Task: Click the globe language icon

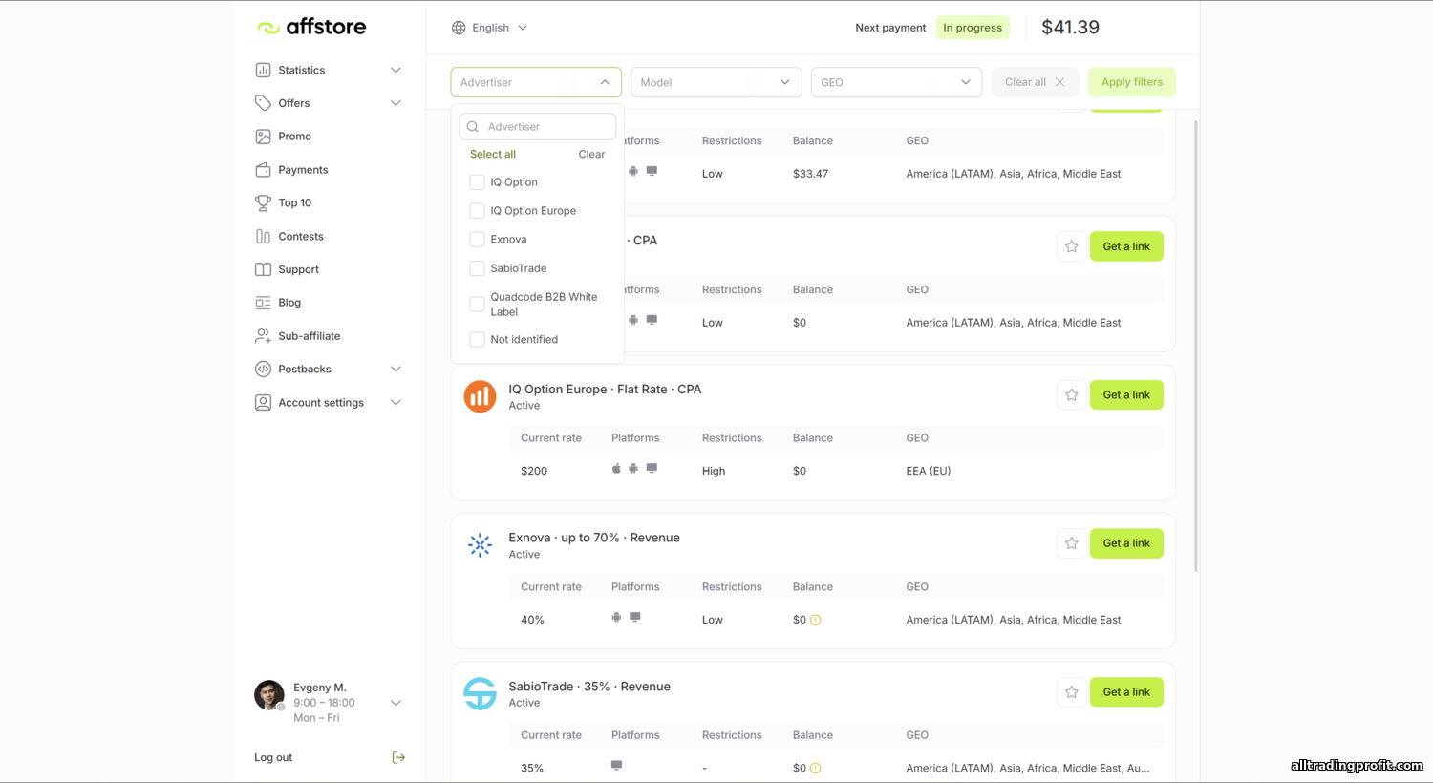Action: 459,28
